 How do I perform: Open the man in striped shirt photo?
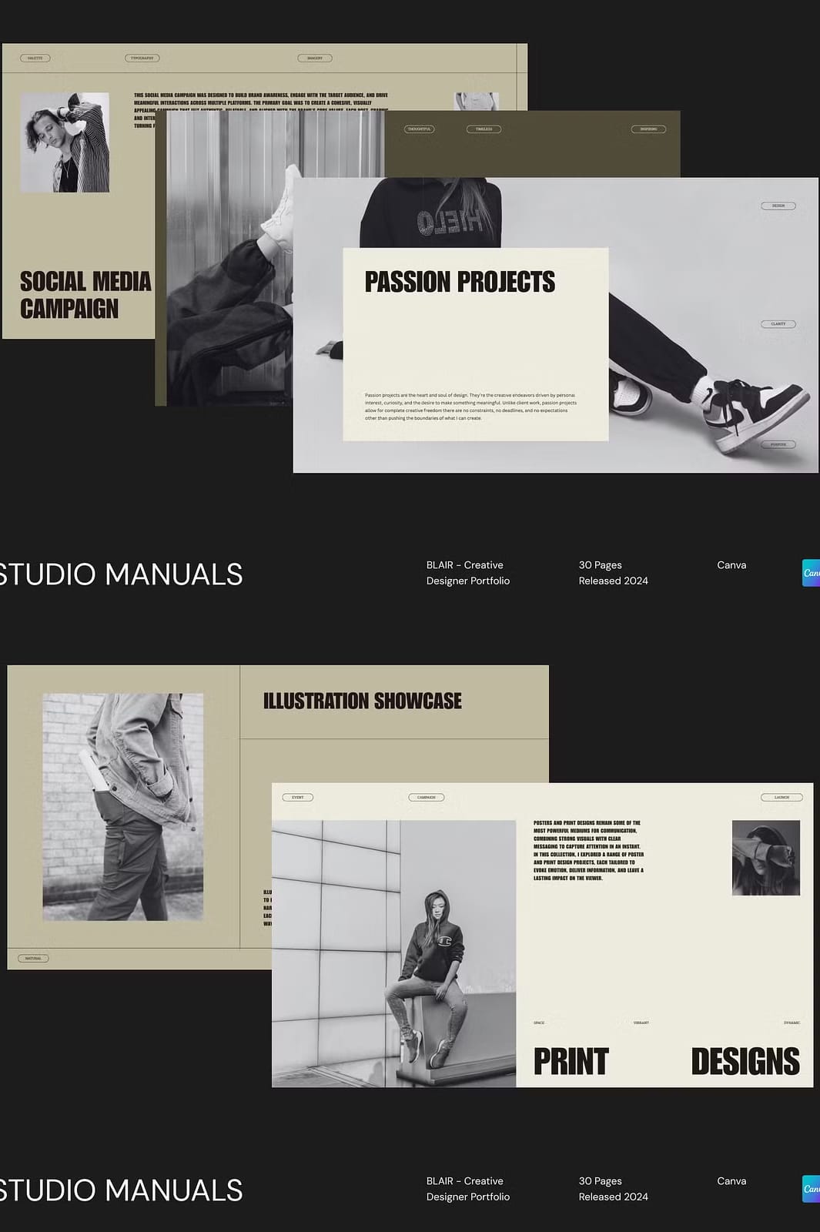[x=65, y=142]
